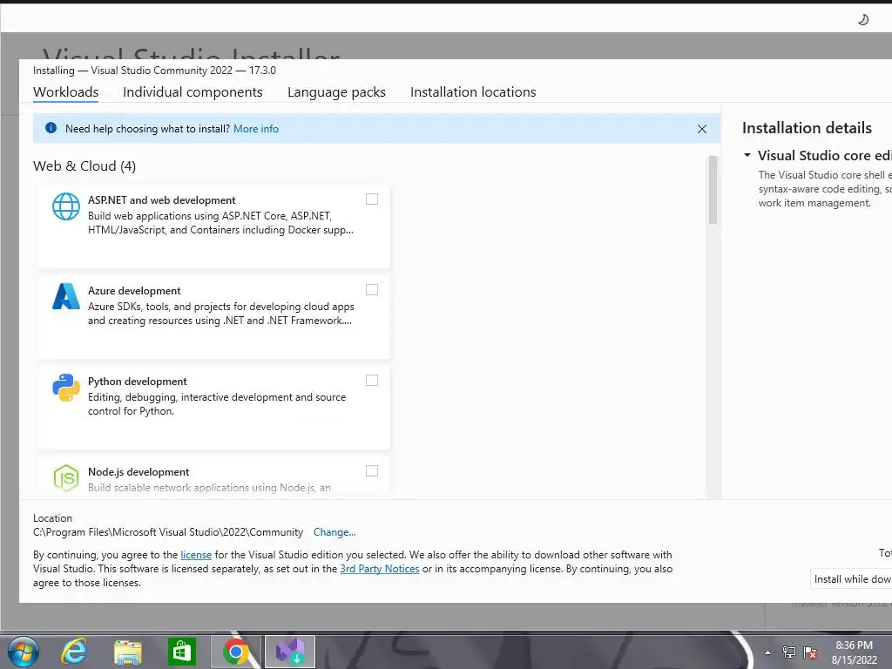Switch to Language packs tab
This screenshot has width=892, height=669.
coord(336,92)
